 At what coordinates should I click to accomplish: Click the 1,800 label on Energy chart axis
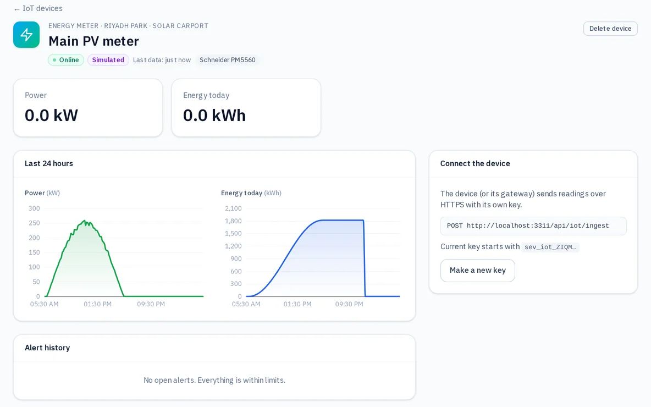click(233, 221)
